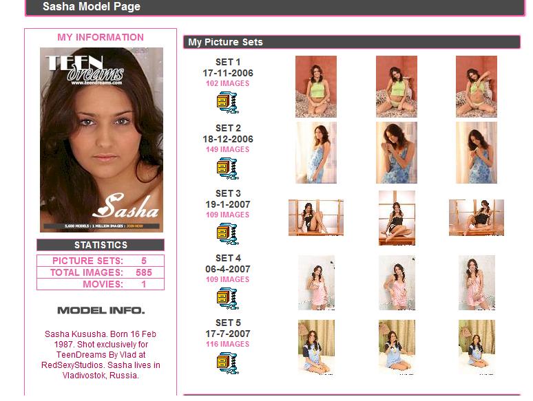Open the 149 Images link for Set 2
Viewport: 533px width, 401px height.
coord(227,149)
